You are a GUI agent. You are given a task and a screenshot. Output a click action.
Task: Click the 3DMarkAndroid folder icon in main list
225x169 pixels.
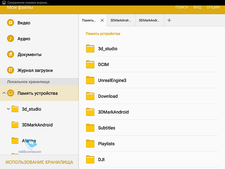click(90, 112)
